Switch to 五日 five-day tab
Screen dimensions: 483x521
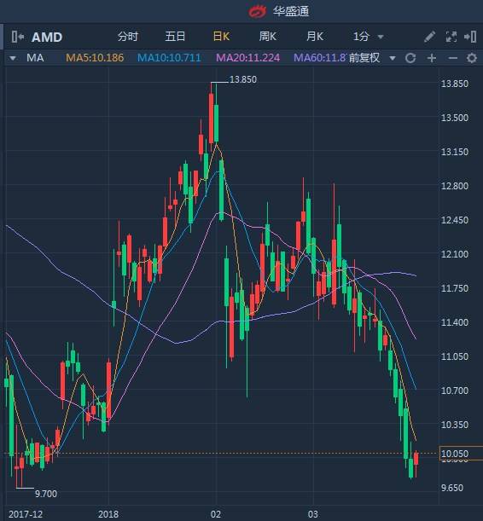[x=175, y=36]
